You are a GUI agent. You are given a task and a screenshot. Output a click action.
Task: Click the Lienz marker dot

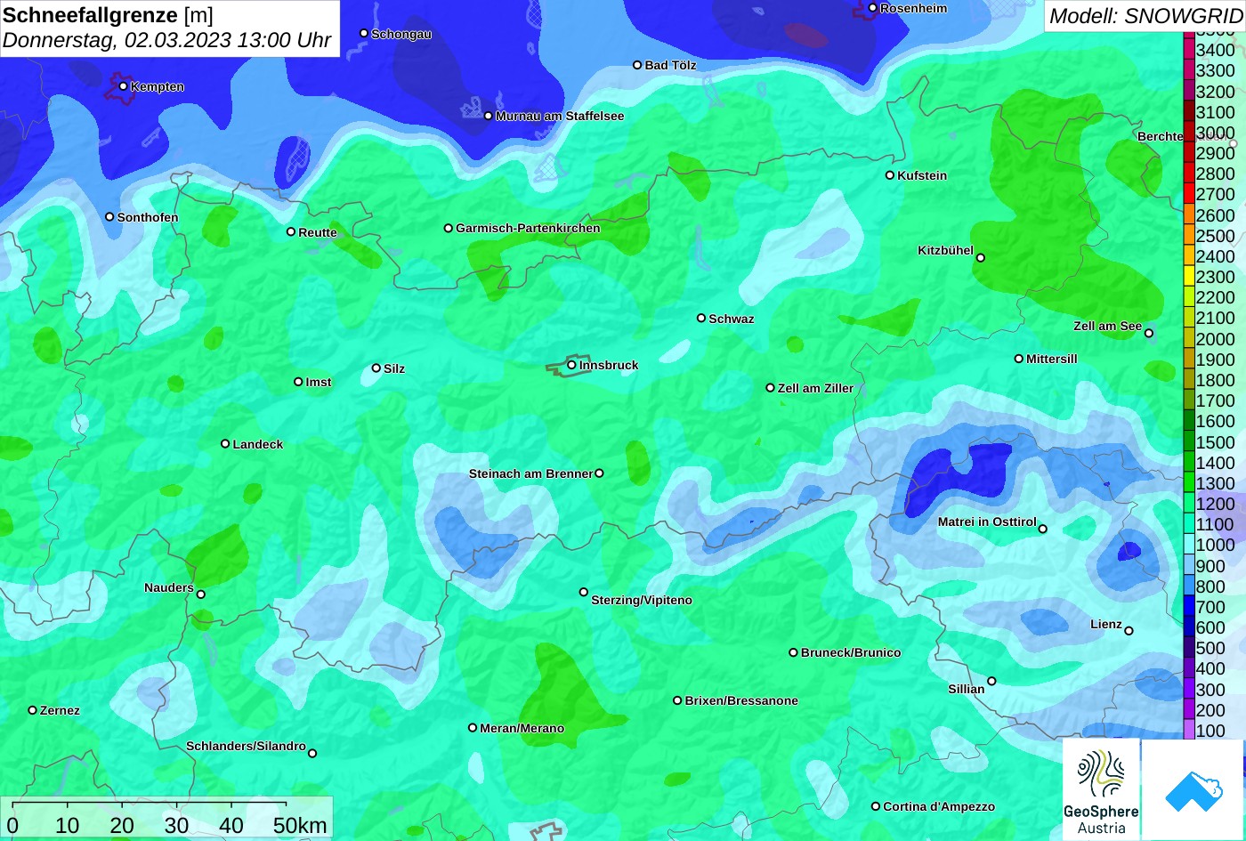point(1129,631)
